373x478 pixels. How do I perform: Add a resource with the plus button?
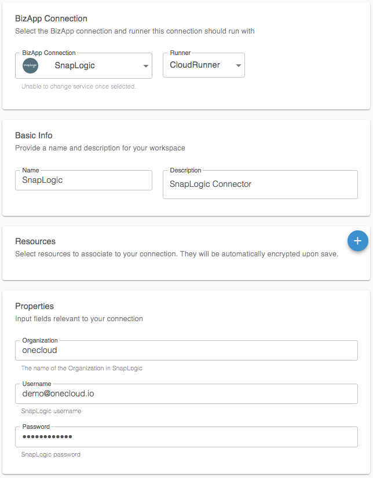click(357, 241)
